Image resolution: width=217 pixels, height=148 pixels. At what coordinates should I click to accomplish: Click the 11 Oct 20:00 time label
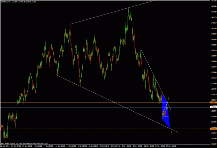click(60, 146)
